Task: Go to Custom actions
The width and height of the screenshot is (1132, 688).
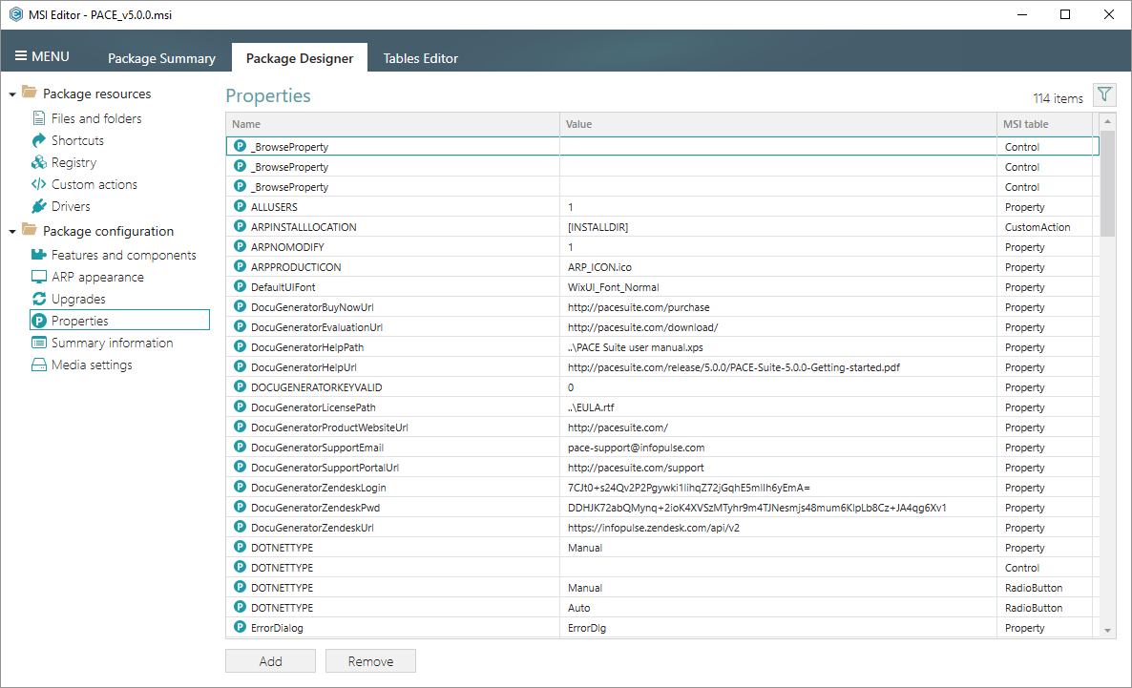Action: point(94,184)
